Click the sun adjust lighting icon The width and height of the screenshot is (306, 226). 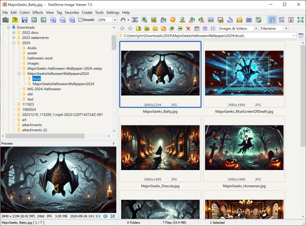(x=173, y=20)
